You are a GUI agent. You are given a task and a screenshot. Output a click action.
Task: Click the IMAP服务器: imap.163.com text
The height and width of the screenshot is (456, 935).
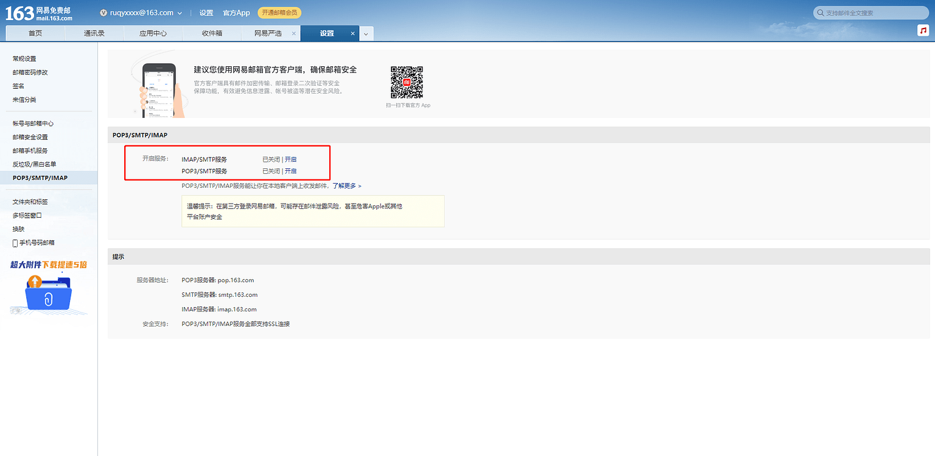pos(219,309)
